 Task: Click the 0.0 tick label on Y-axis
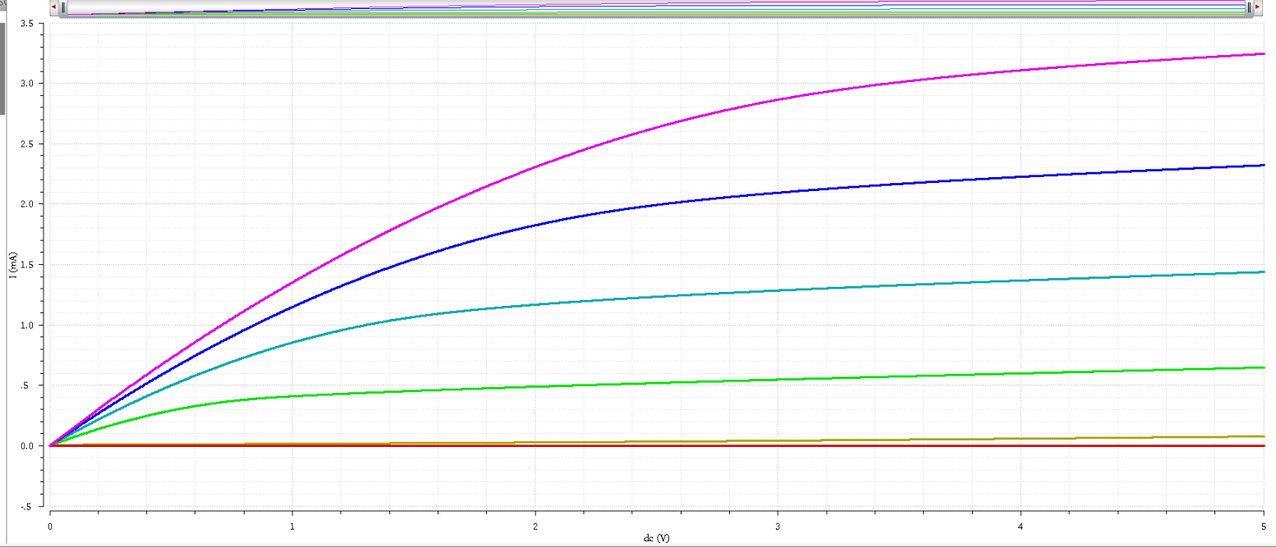click(25, 446)
